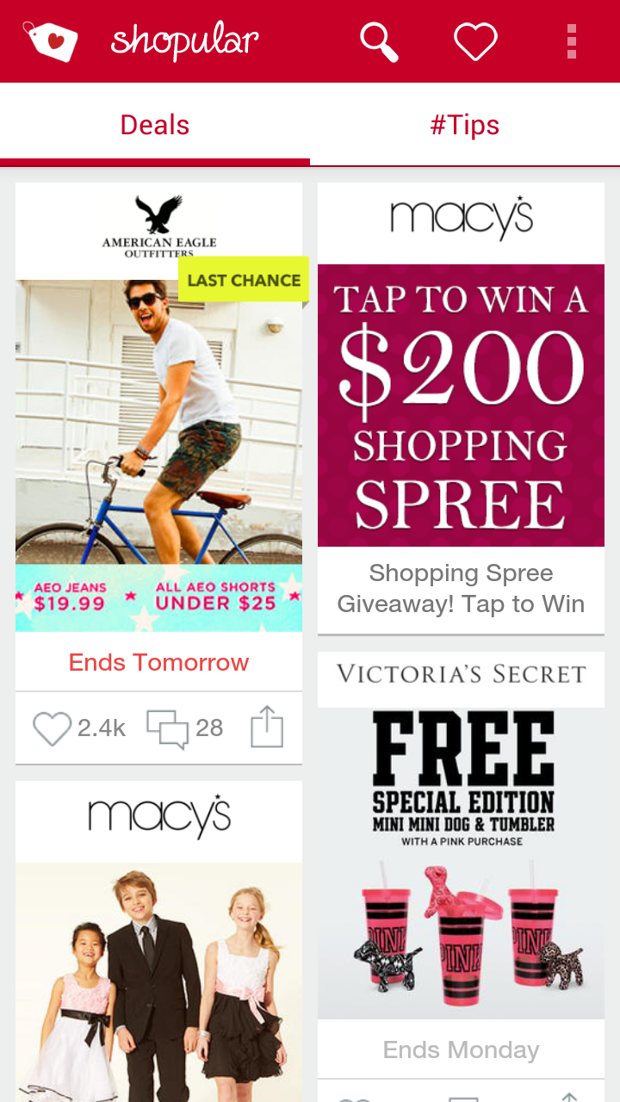
Task: Open the Victoria's Secret free tumbler deal
Action: tap(461, 864)
